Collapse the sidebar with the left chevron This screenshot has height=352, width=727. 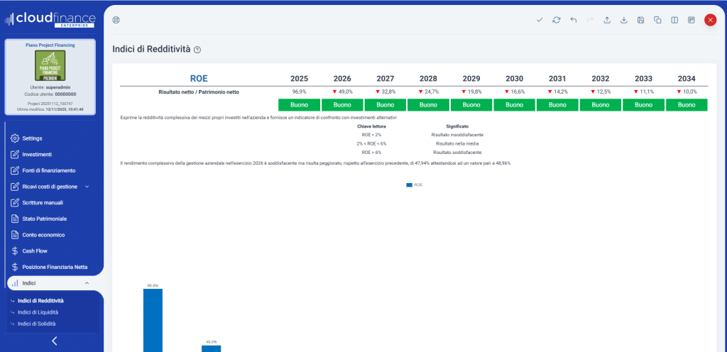[x=55, y=341]
